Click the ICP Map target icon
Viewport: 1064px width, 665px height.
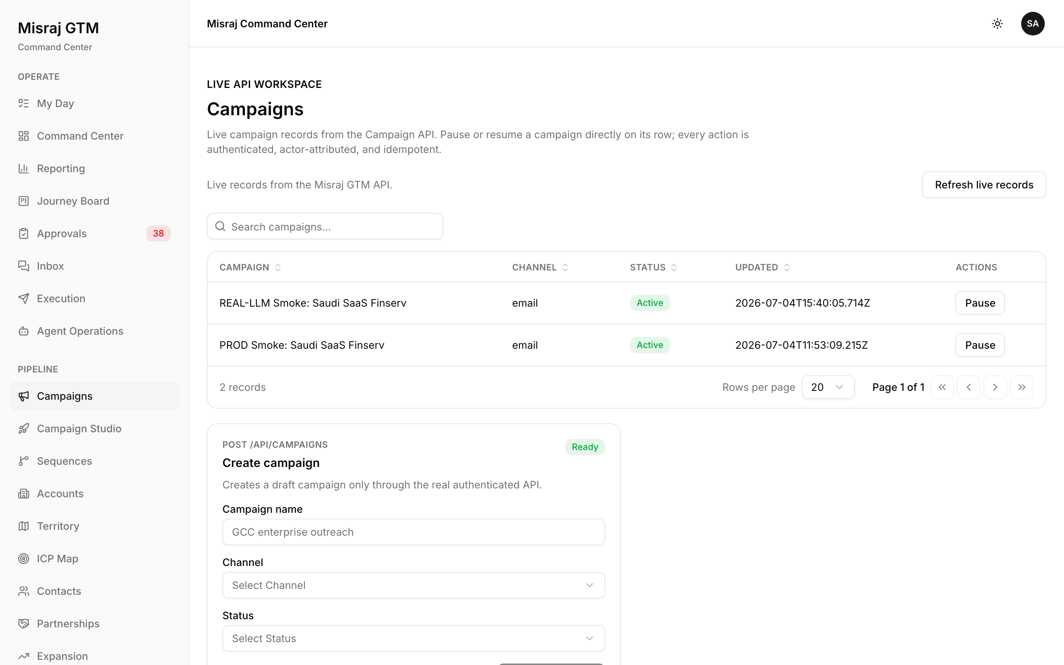point(24,559)
